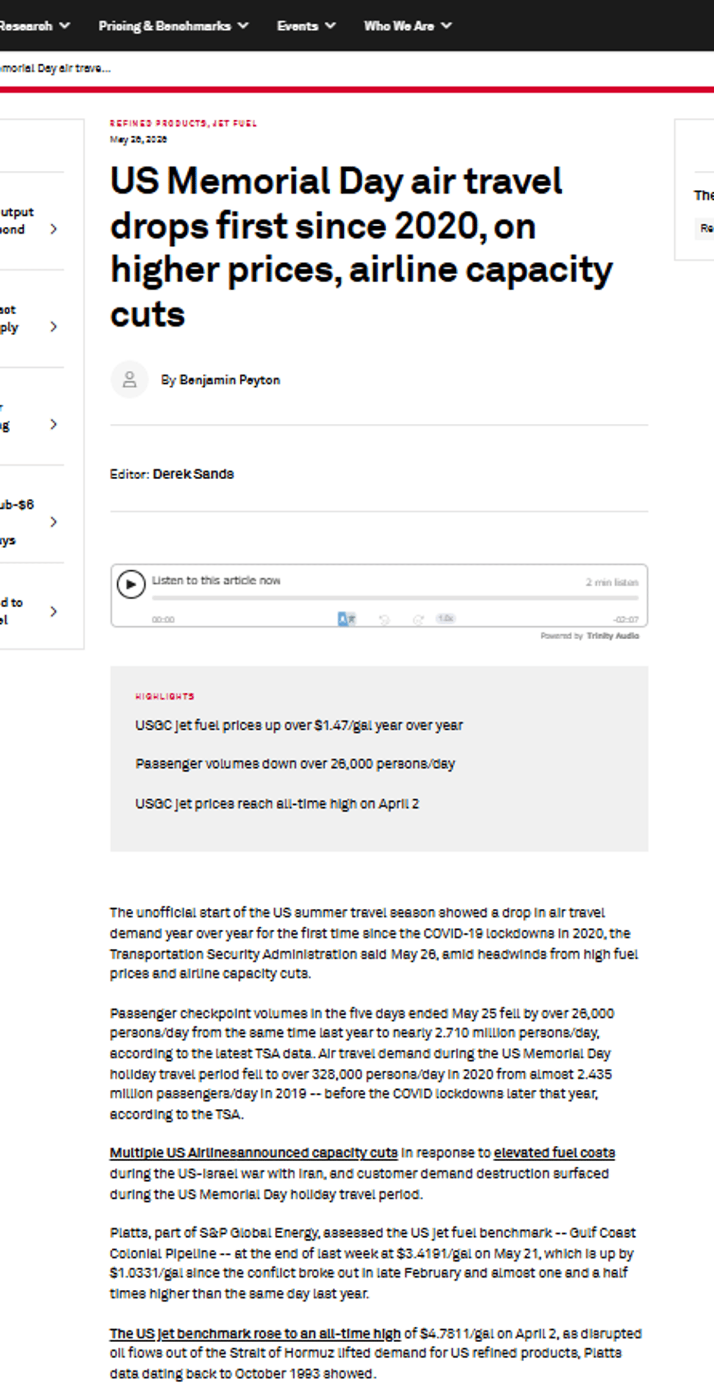The height and width of the screenshot is (1388, 714).
Task: Click highlight about USGC jet fuel prices up
Action: 299,725
